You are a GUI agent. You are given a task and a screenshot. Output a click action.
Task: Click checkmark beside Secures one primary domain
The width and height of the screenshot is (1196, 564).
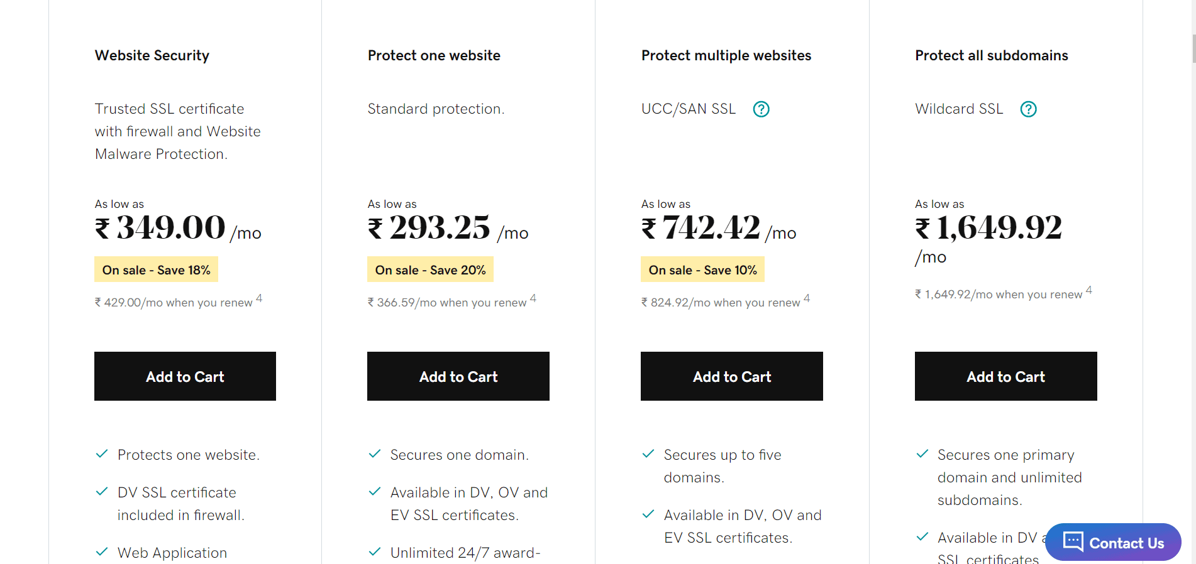(x=922, y=454)
